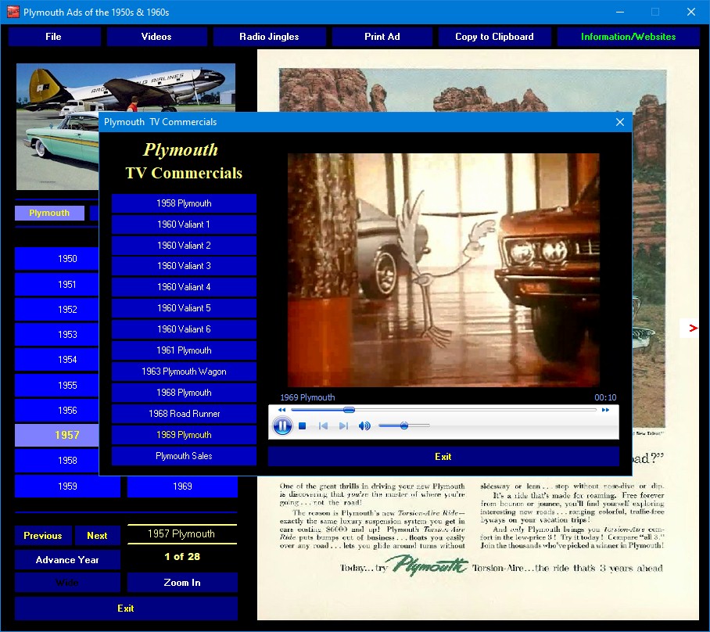Click Copy to Clipboard

pos(494,37)
